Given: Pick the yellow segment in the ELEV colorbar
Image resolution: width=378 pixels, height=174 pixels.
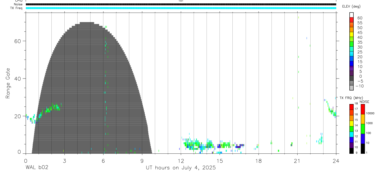Looking at the screenshot, I should [352, 34].
